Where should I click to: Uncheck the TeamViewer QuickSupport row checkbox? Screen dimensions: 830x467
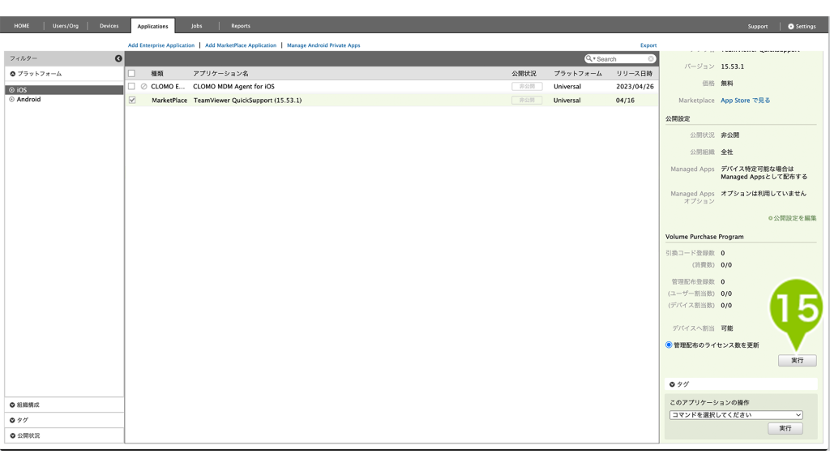[x=132, y=100]
